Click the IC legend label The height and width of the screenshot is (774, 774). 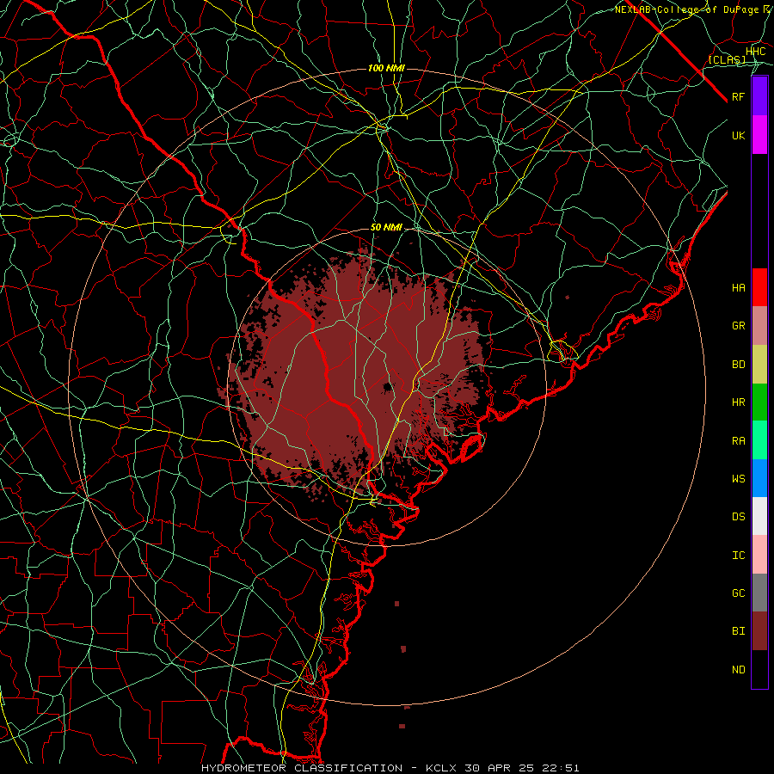pos(738,556)
